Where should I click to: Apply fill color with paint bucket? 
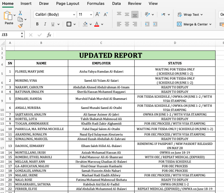(85, 24)
